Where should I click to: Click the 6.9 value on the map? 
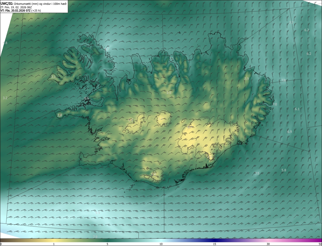point(290,132)
